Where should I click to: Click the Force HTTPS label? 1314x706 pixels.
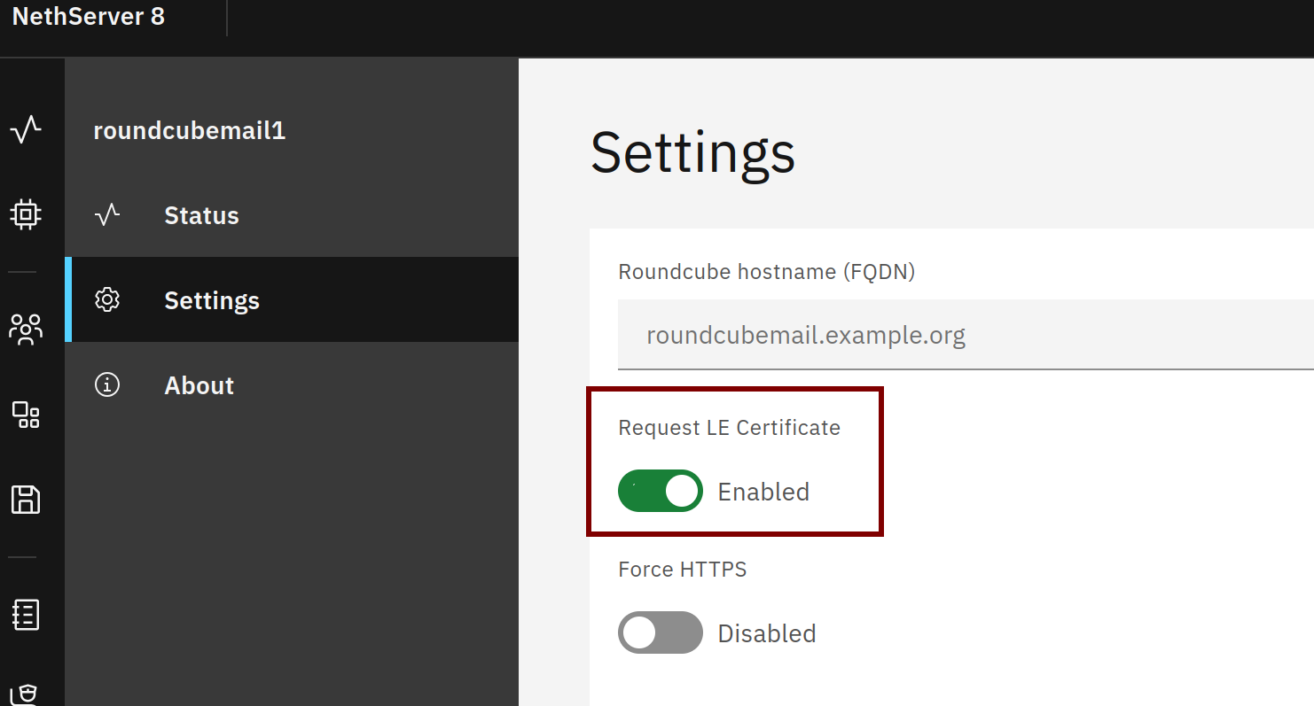point(683,570)
